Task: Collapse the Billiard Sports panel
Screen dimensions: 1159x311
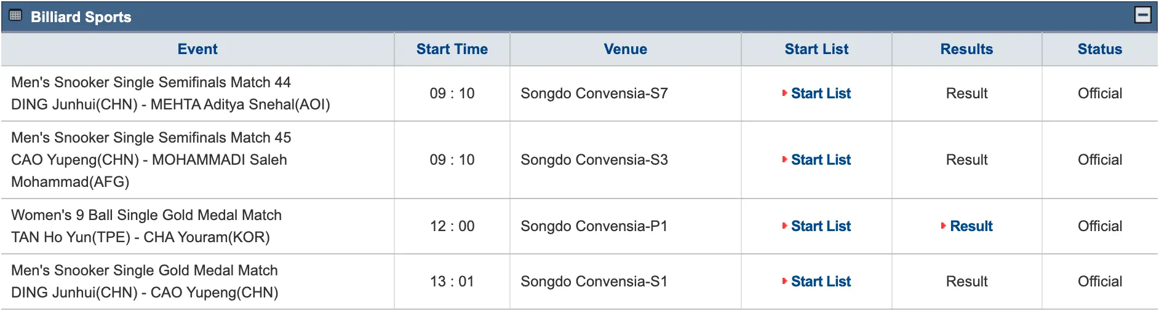Action: tap(1142, 15)
